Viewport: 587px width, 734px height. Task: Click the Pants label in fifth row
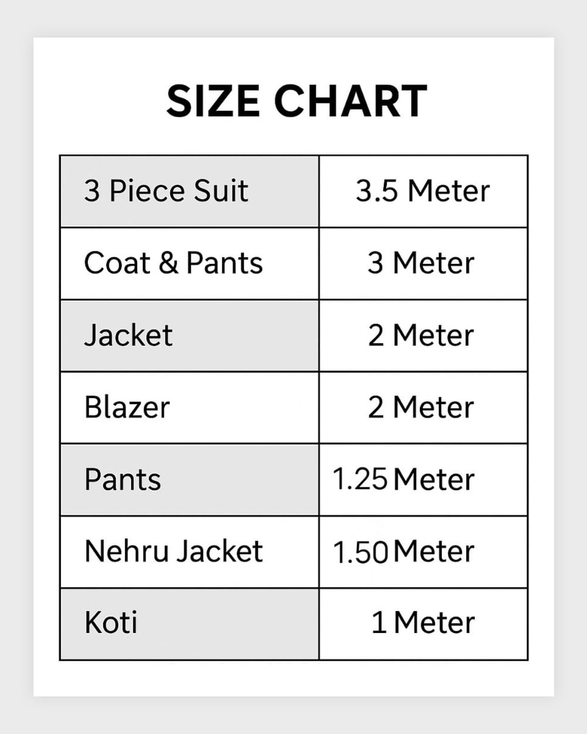(x=123, y=480)
